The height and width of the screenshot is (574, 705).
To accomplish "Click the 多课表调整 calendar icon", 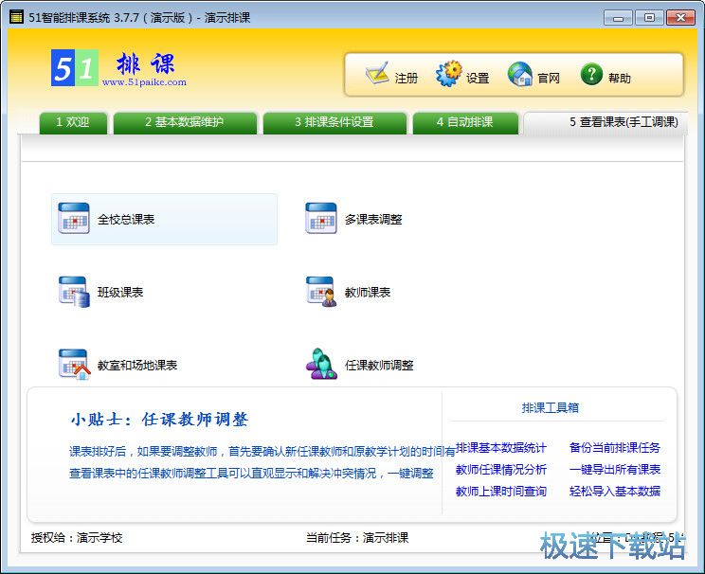I will [x=320, y=219].
